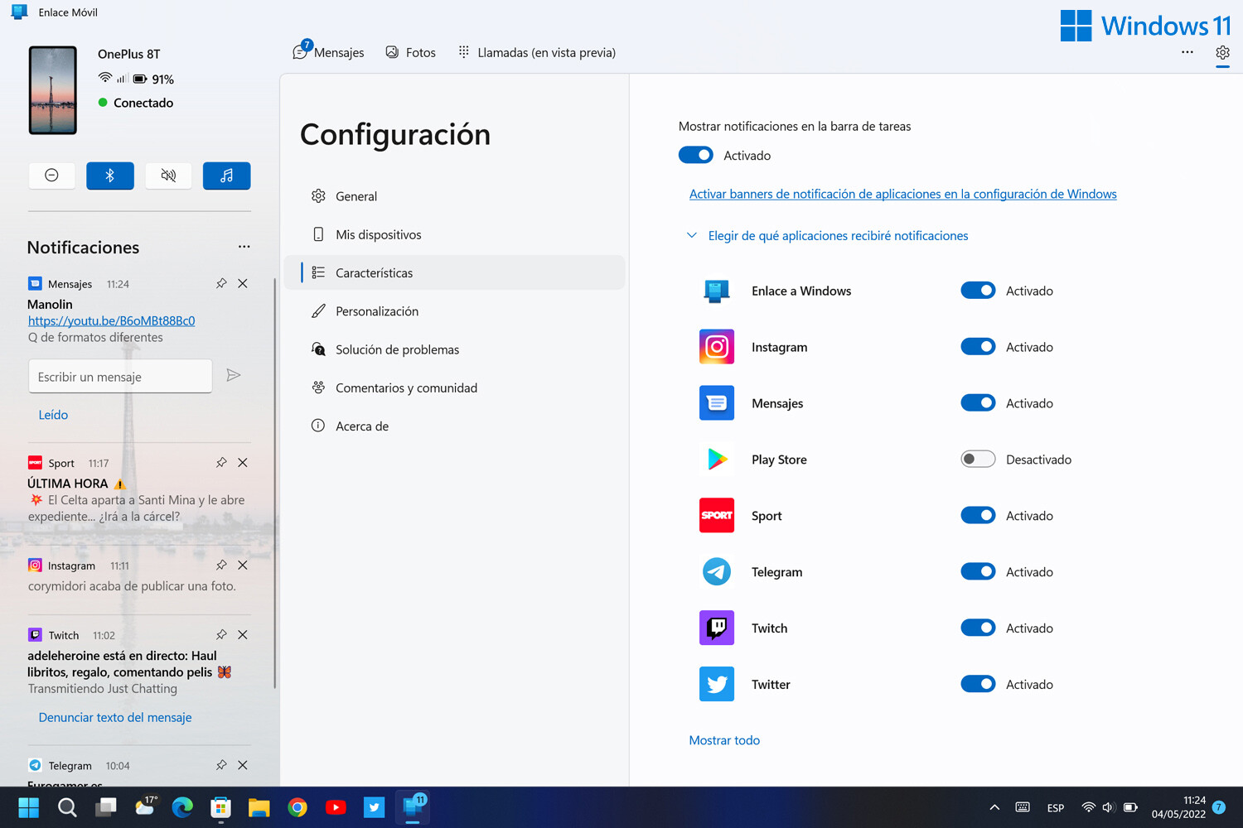Toggle phone mute sound button
The image size is (1243, 828).
click(168, 176)
